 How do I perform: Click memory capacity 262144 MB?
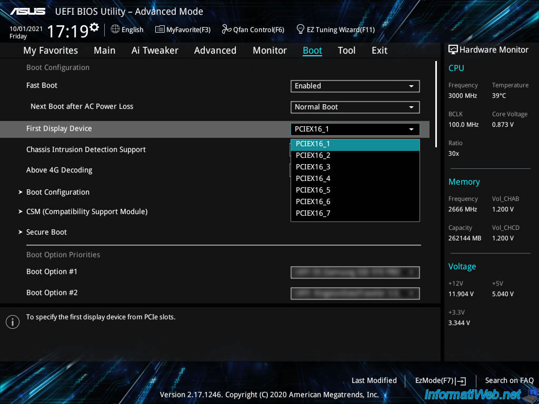465,238
